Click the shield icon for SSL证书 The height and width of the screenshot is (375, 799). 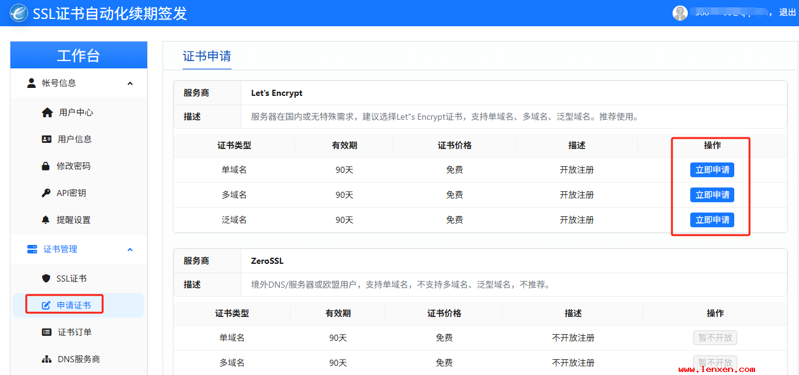(46, 279)
